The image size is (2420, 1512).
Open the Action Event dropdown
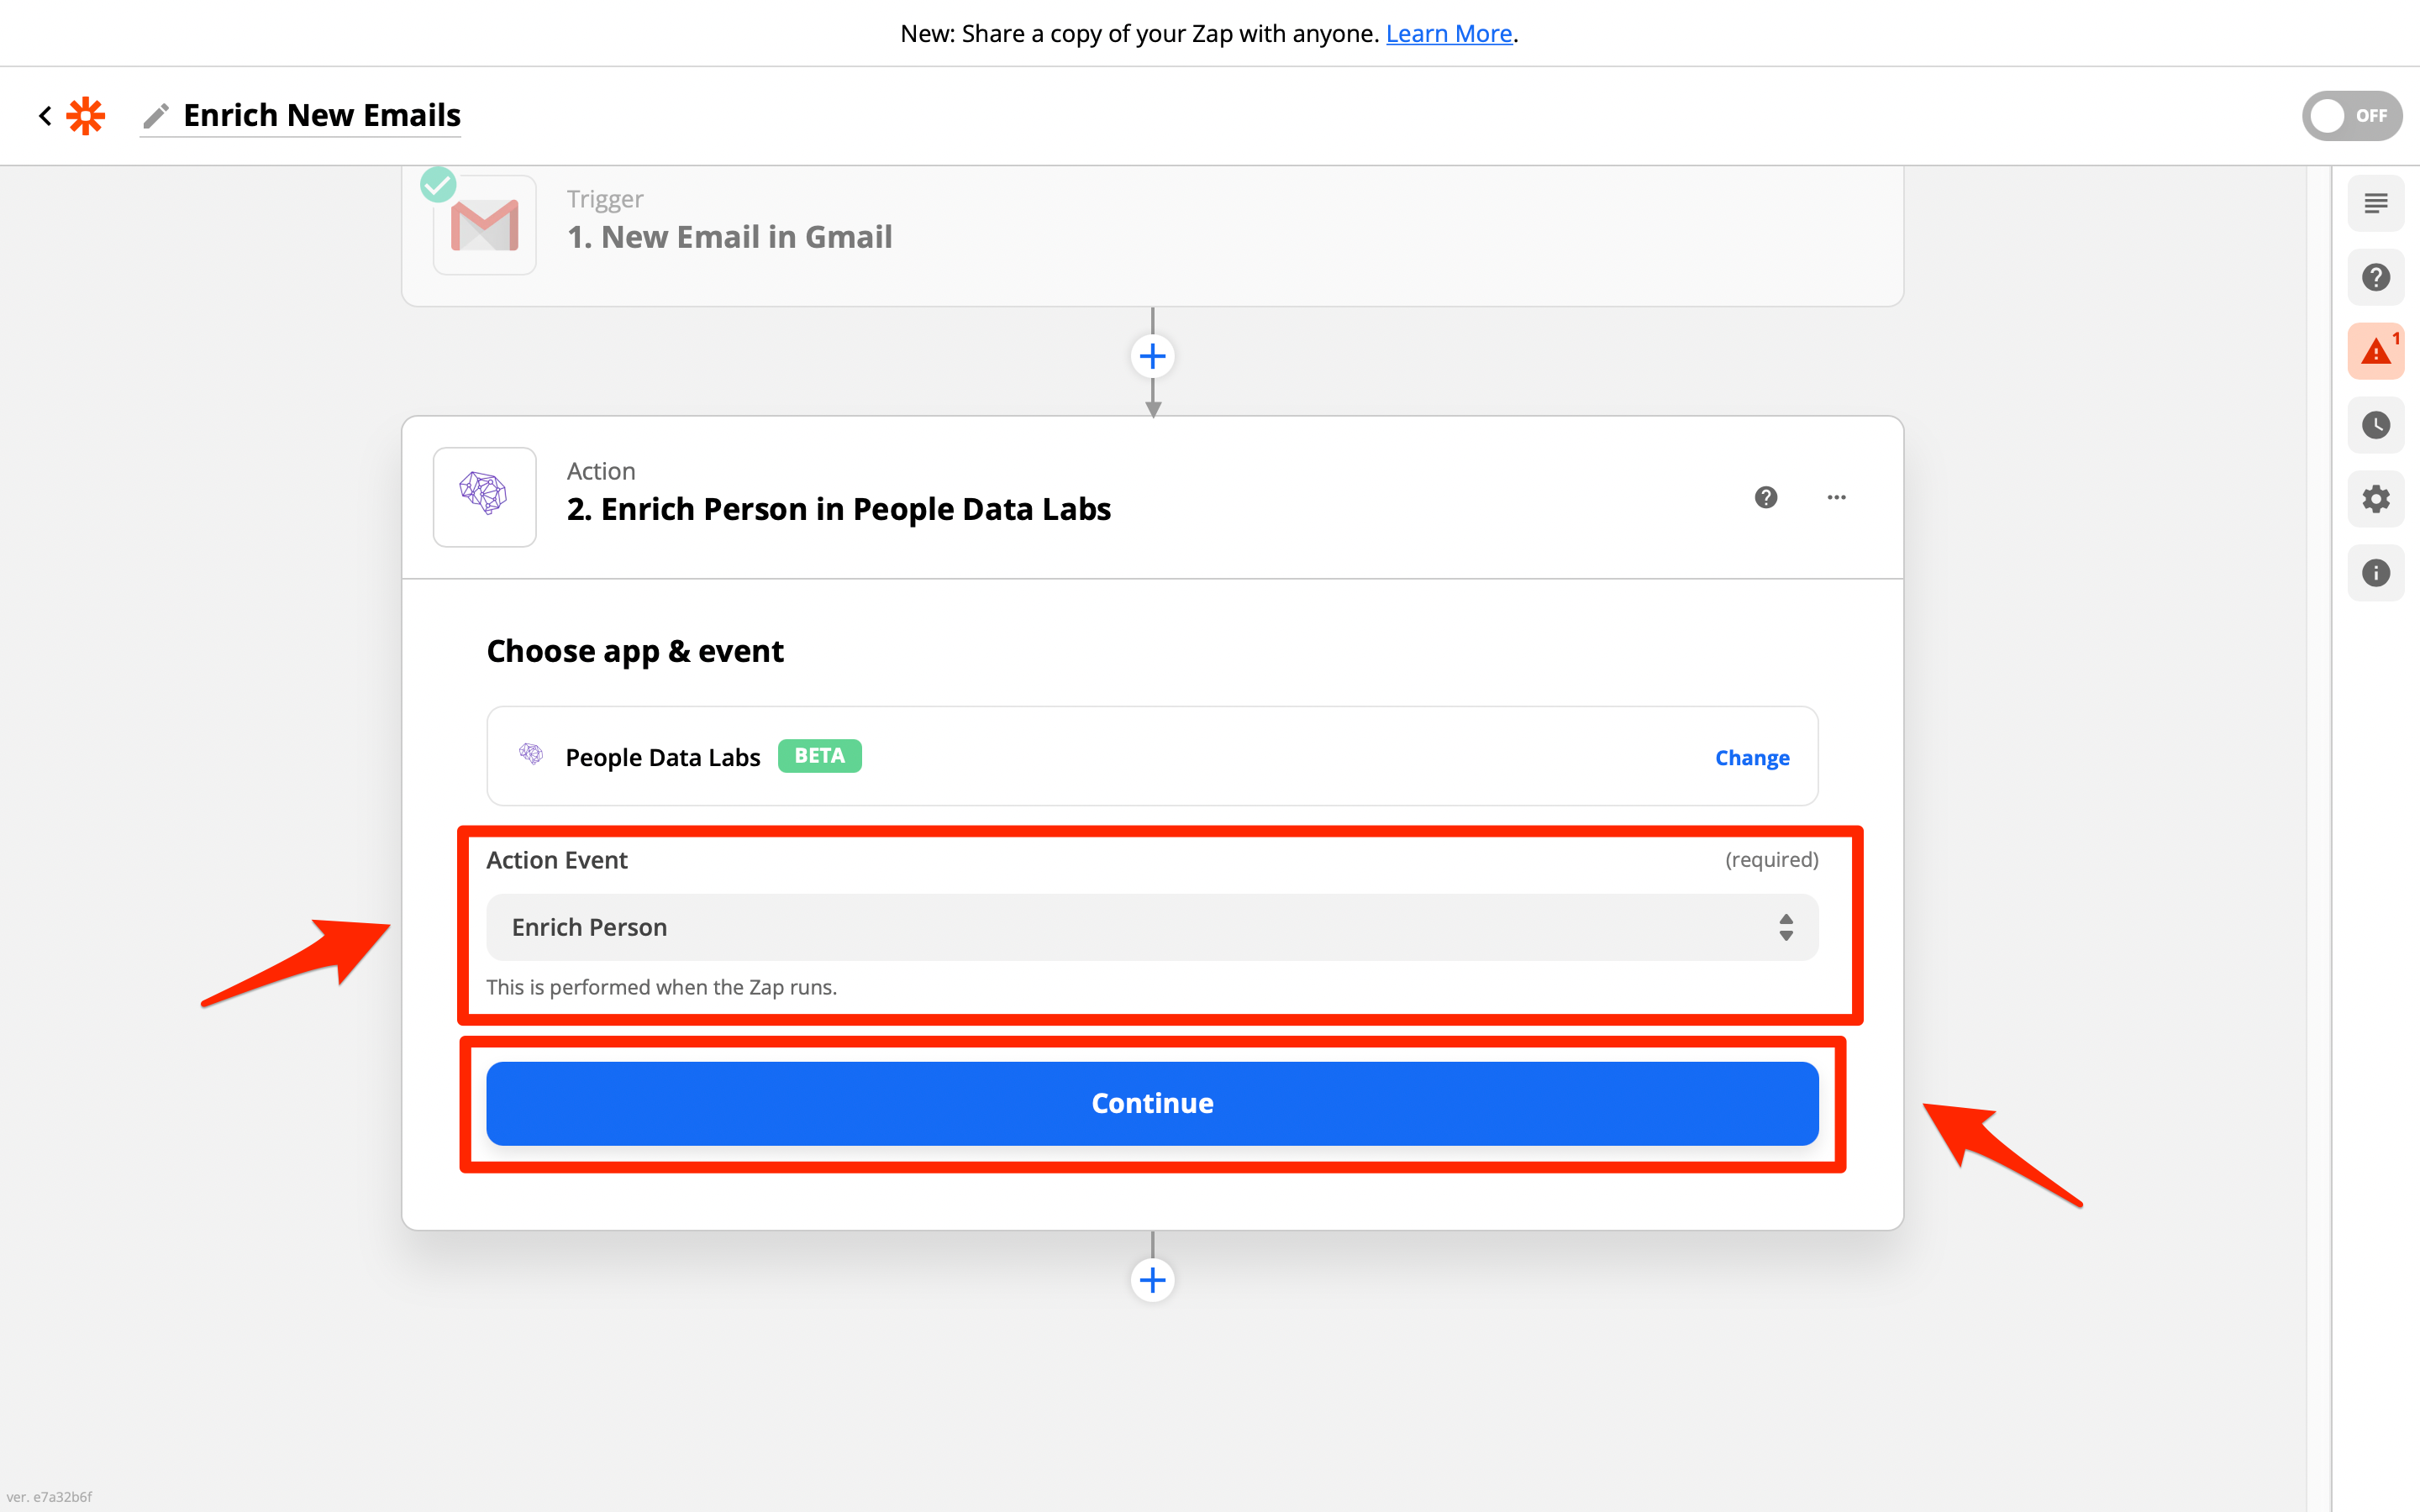1150,927
